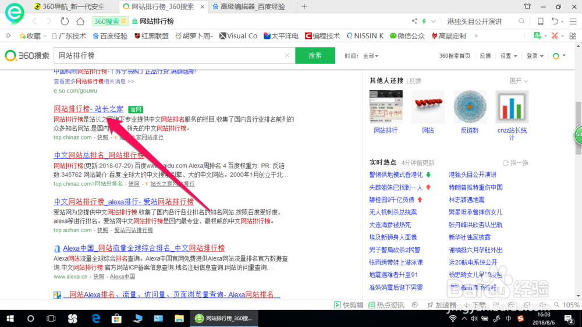Open the Windows Start menu
582x327 pixels.
tap(10, 318)
